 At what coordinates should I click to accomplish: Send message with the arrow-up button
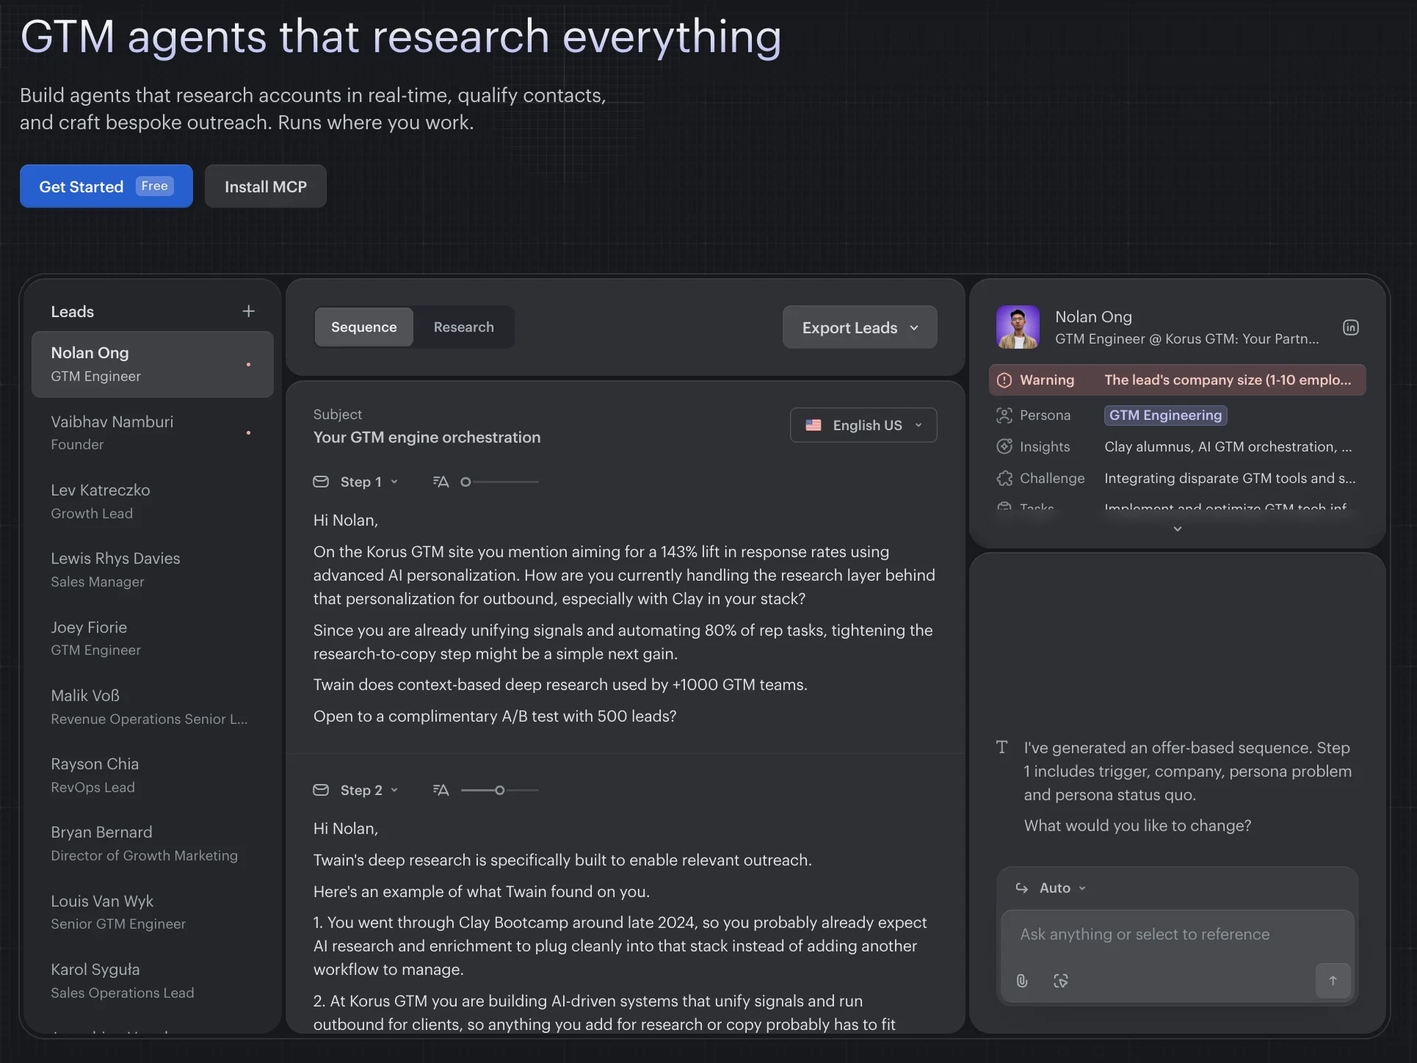pos(1333,980)
